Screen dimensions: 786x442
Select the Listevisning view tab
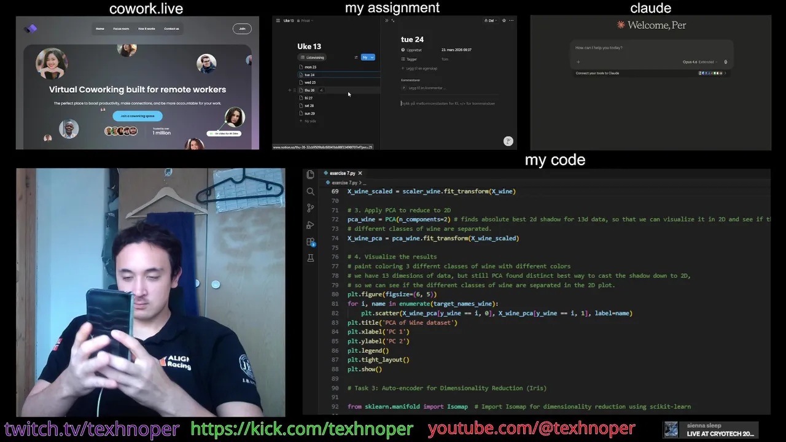tap(313, 57)
